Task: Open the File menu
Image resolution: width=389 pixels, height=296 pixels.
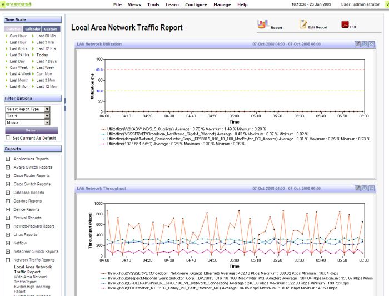Action: [x=117, y=4]
